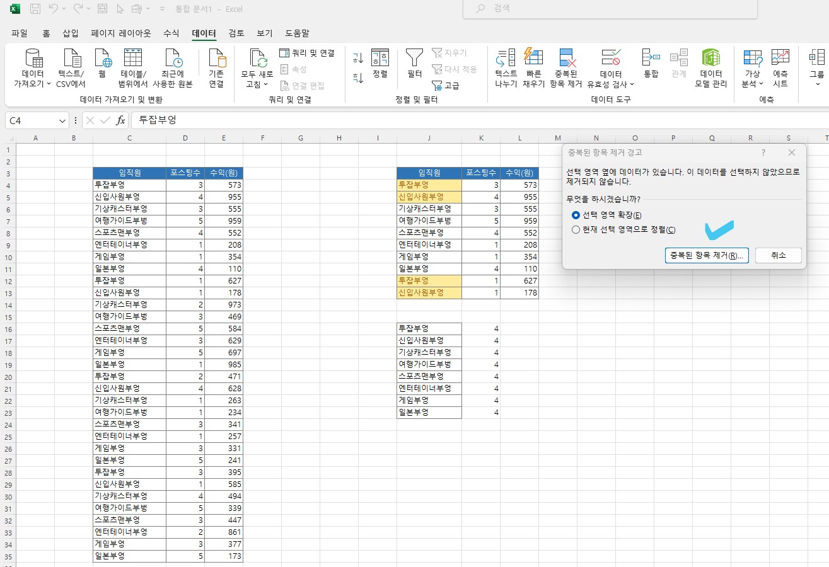Expand the 가상 분석 dropdown arrow
Image resolution: width=829 pixels, height=567 pixels.
(762, 84)
